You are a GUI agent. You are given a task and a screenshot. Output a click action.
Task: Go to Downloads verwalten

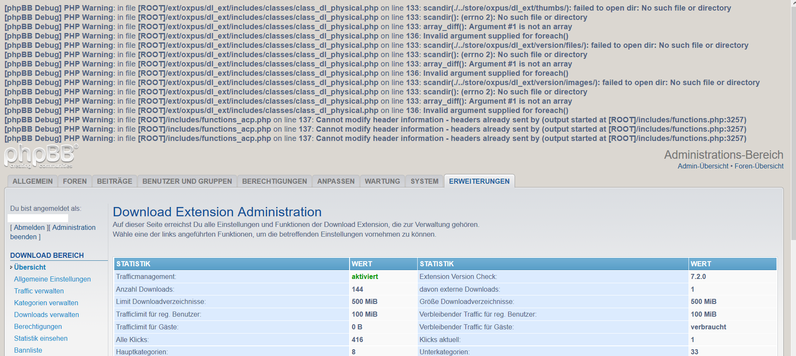(x=47, y=315)
